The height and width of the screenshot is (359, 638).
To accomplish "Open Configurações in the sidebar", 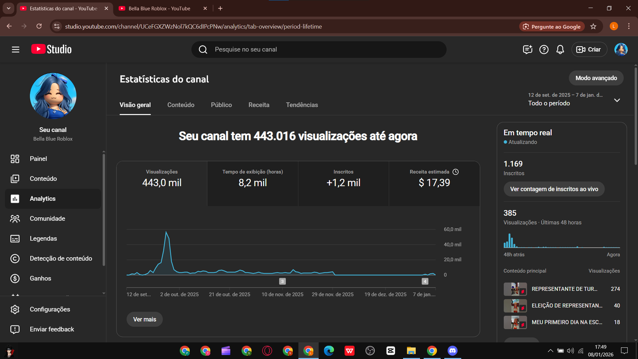I will pos(50,309).
